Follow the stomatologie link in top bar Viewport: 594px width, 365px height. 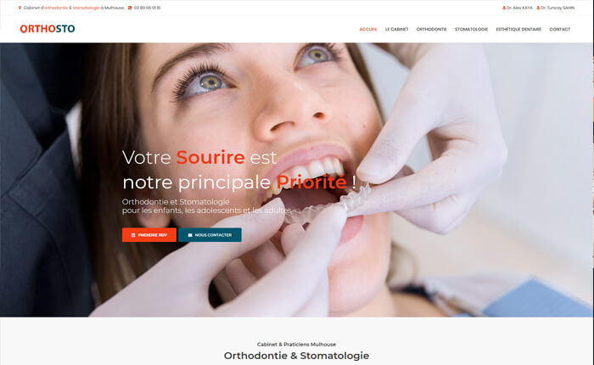pos(86,8)
